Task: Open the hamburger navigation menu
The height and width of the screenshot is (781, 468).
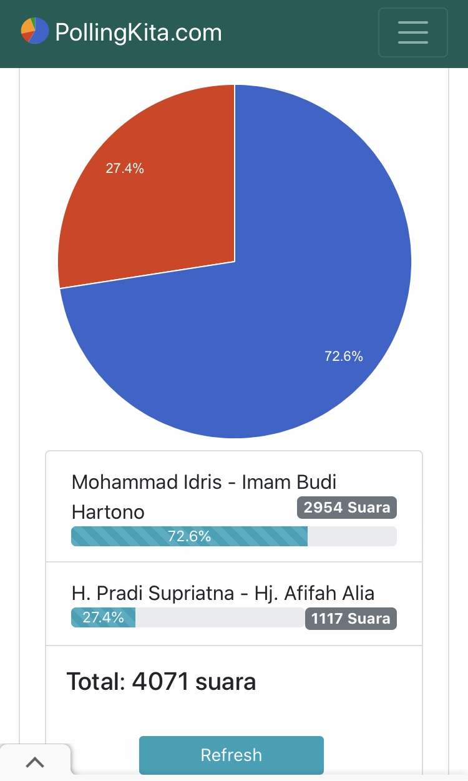Action: 412,32
